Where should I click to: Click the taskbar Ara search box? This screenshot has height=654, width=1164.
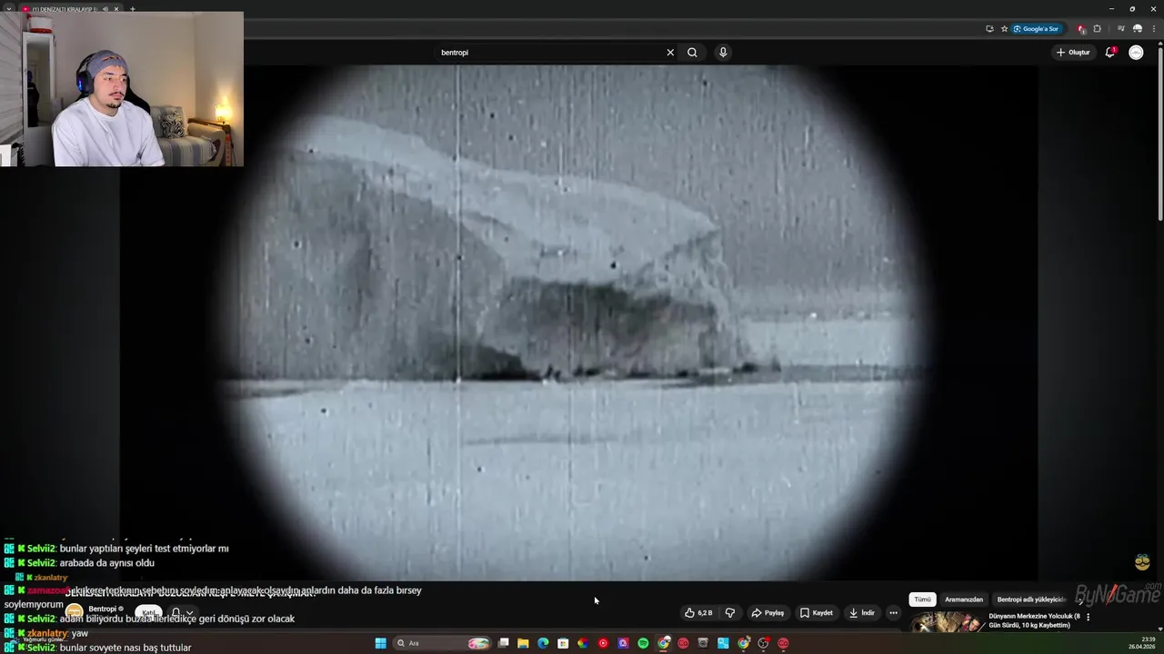(x=442, y=643)
